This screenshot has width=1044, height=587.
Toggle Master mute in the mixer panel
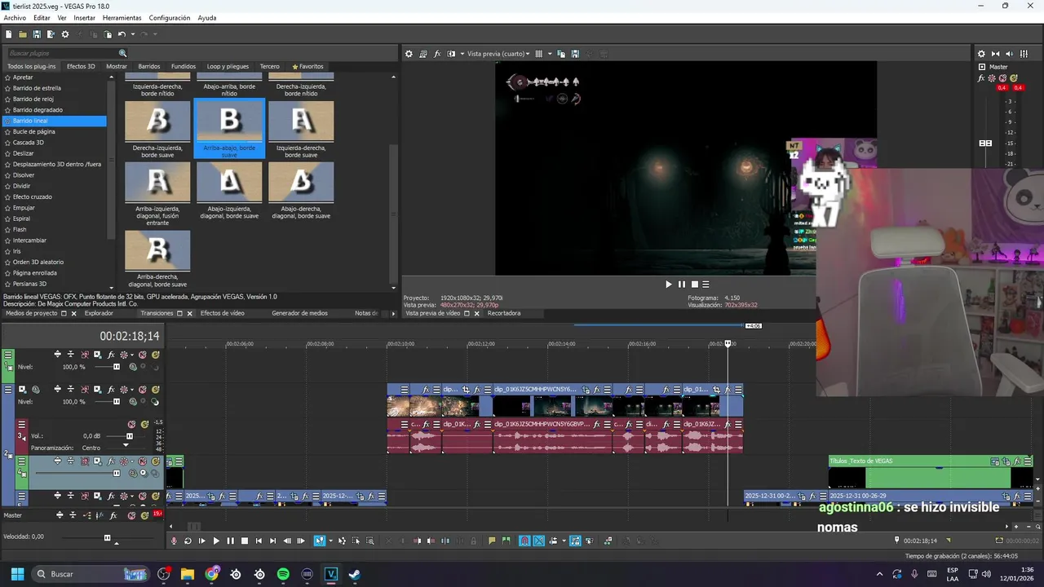[1002, 78]
